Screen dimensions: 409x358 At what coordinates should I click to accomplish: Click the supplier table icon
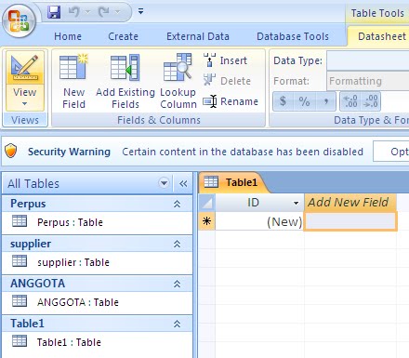[20, 260]
